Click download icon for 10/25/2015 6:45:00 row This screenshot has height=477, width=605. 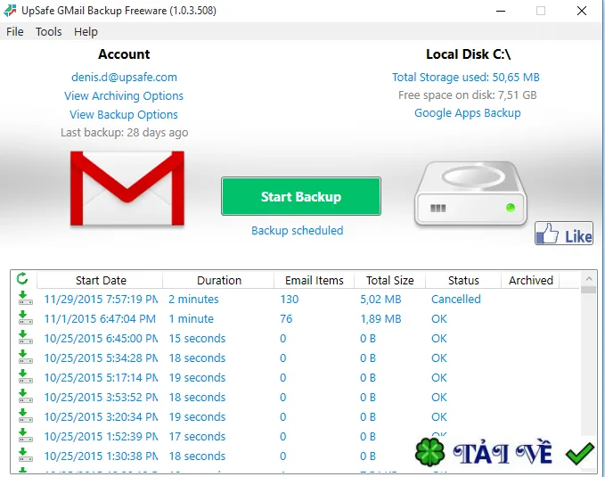pyautogui.click(x=26, y=337)
